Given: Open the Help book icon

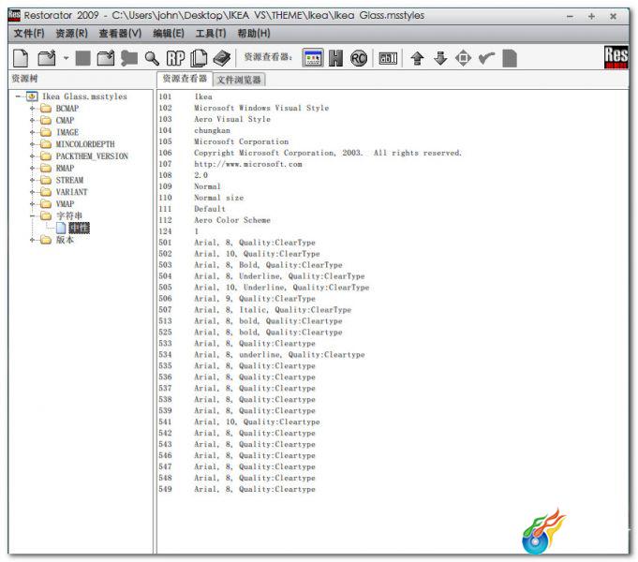Looking at the screenshot, I should 222,58.
